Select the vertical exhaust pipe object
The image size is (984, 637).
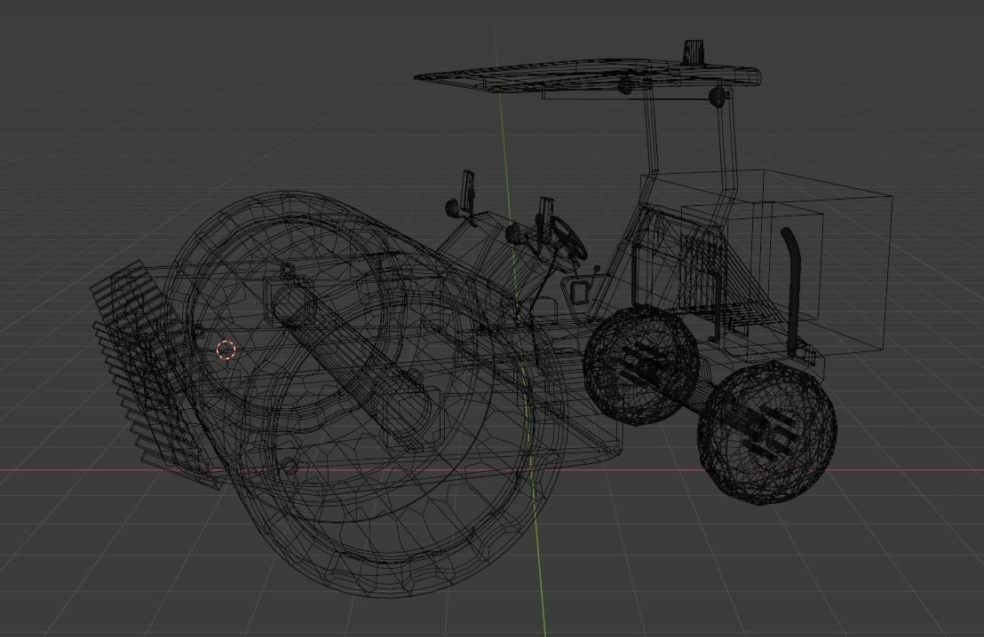(792, 292)
